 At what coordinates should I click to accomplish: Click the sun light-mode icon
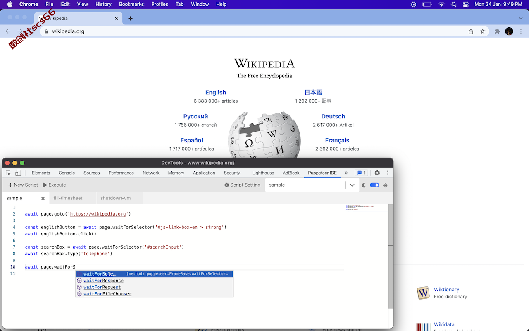click(385, 185)
